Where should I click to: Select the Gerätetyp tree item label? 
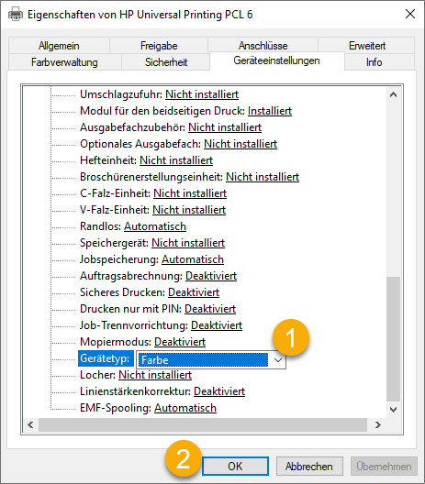click(105, 358)
